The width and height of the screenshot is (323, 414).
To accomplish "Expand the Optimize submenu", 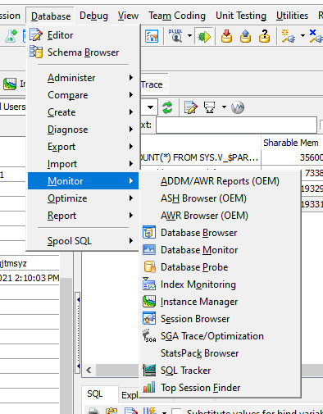I will tap(83, 198).
